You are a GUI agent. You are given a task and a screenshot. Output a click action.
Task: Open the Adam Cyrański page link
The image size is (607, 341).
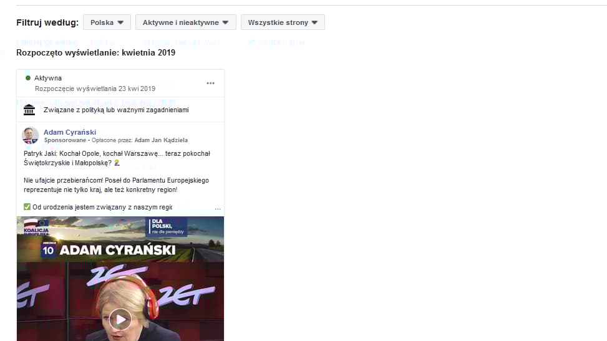pyautogui.click(x=70, y=132)
